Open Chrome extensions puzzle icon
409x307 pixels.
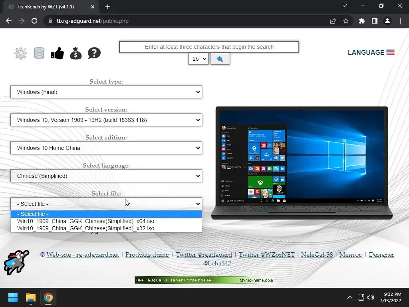362,21
